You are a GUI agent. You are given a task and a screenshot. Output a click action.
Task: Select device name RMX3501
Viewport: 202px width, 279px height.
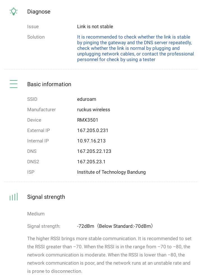tap(88, 120)
